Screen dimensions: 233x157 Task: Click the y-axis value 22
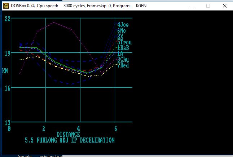(x=8, y=19)
